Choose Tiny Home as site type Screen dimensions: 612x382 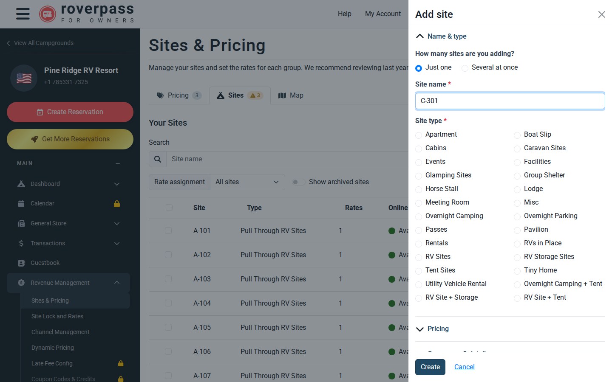(x=517, y=271)
